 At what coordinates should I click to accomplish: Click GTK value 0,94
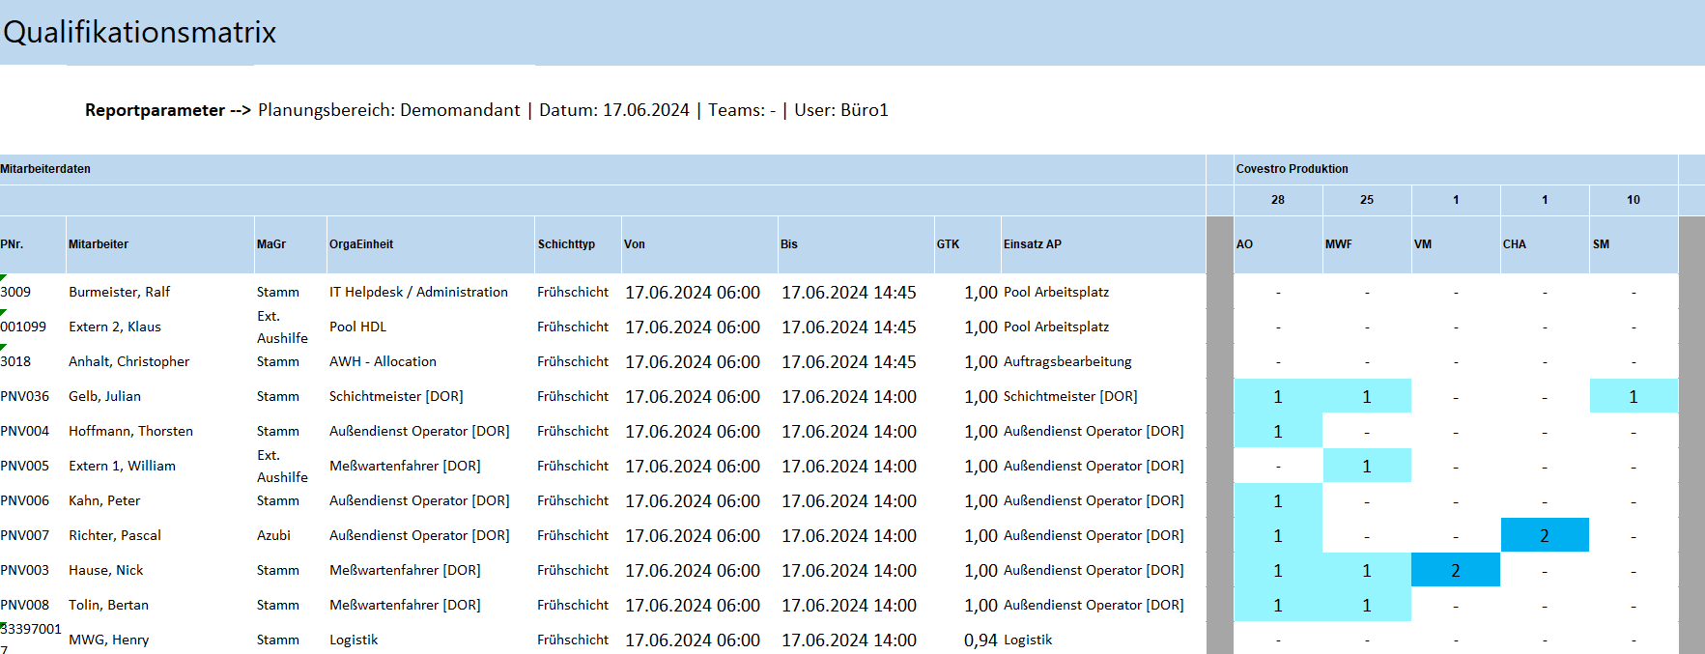[x=980, y=640]
